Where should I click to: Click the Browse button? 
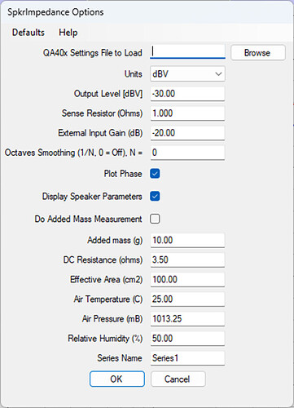tap(258, 52)
